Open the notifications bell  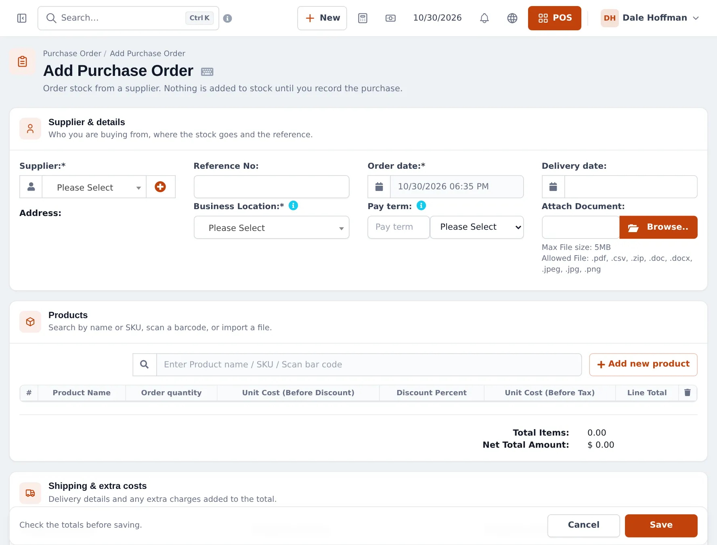tap(484, 18)
